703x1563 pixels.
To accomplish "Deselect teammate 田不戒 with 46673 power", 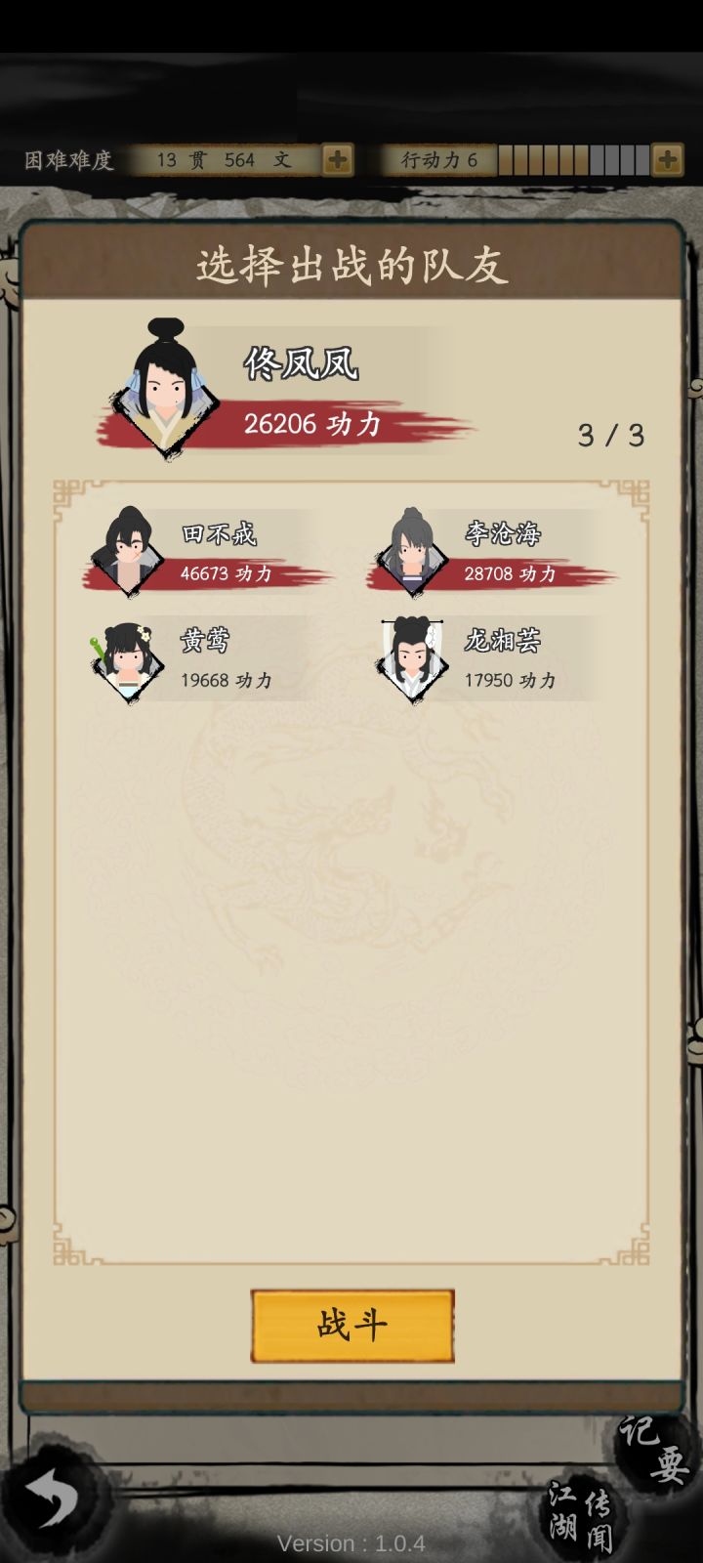I will pos(206,552).
